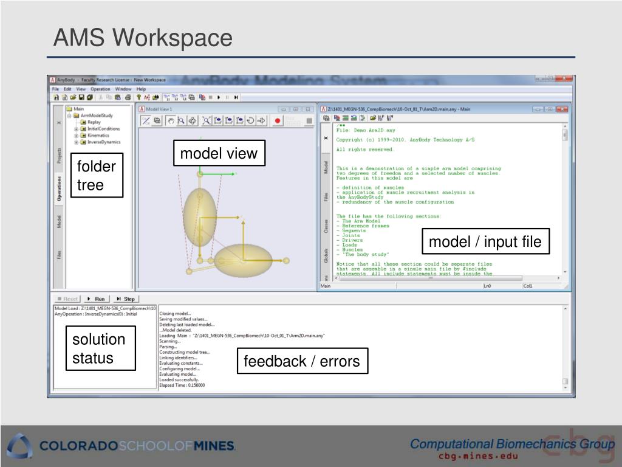Click the first icon in Model View toolbar

[x=146, y=121]
